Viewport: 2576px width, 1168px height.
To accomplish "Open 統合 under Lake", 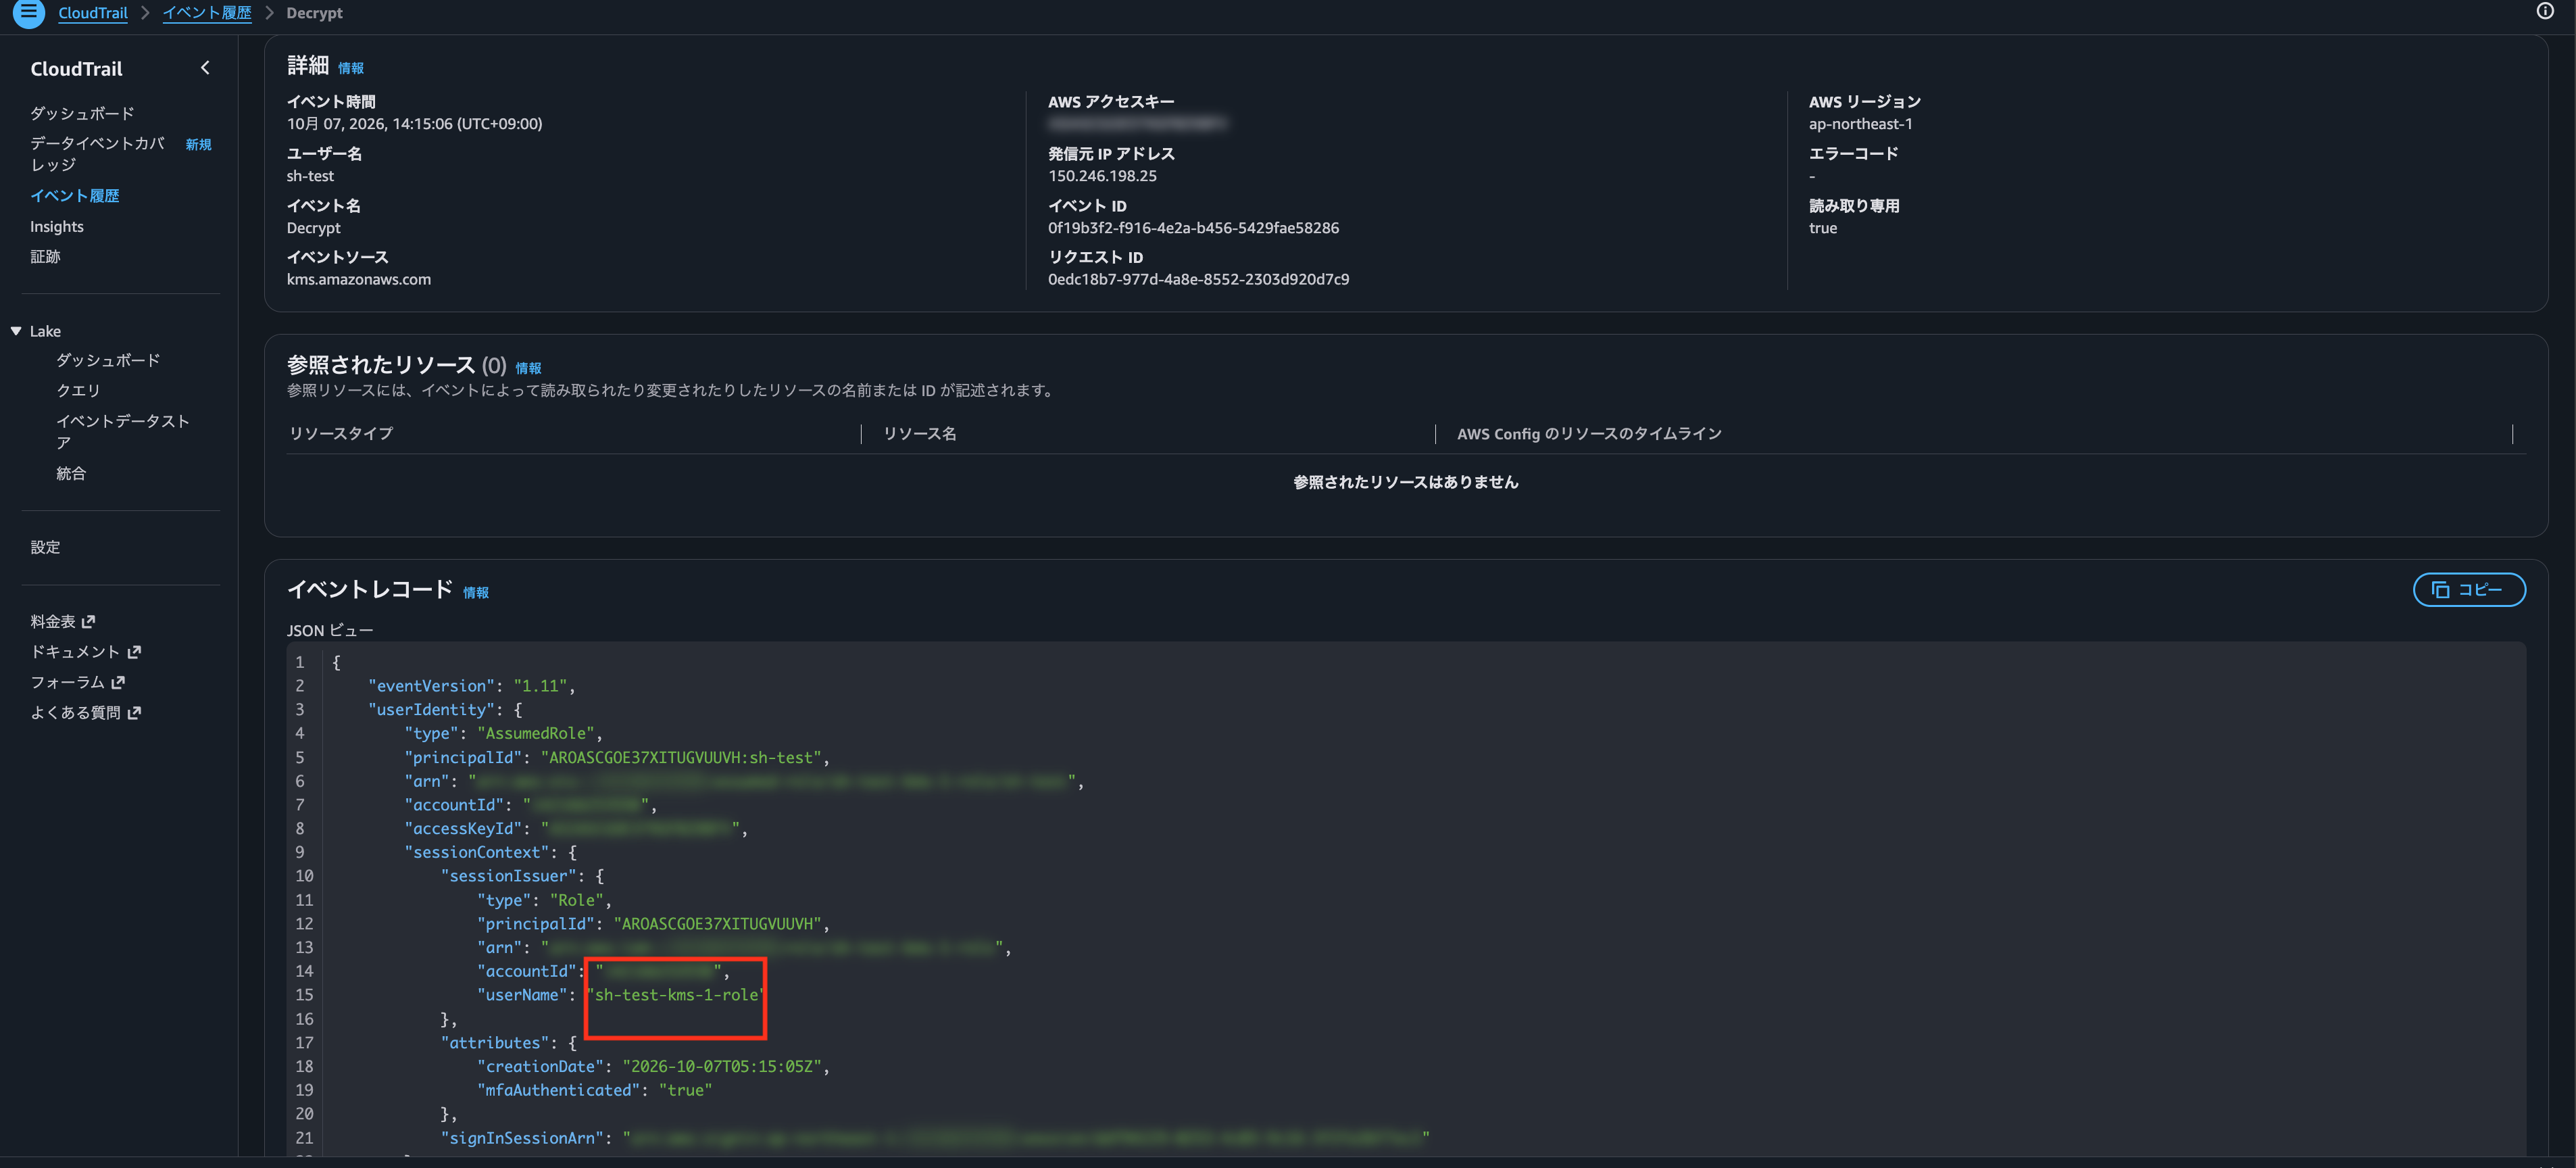I will pyautogui.click(x=71, y=473).
